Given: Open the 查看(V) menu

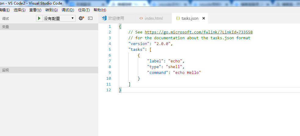Looking at the screenshot, I should (35, 10).
